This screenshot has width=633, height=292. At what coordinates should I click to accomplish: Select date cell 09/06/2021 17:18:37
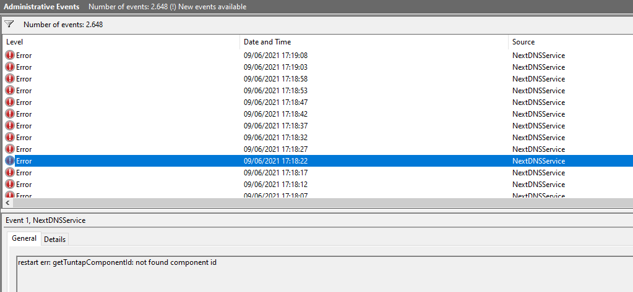pos(276,126)
